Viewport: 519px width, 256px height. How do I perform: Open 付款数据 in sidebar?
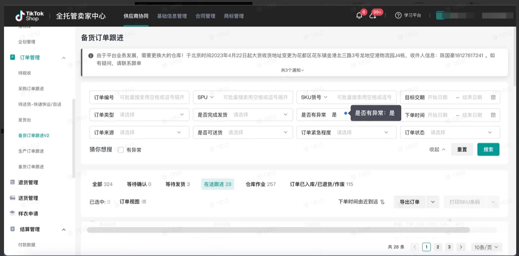(27, 245)
